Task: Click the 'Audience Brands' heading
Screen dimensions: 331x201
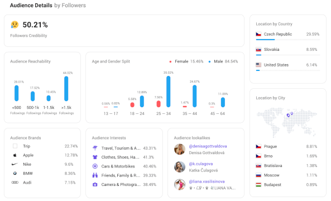Action: click(25, 138)
